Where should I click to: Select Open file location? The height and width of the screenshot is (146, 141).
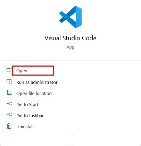point(34,93)
